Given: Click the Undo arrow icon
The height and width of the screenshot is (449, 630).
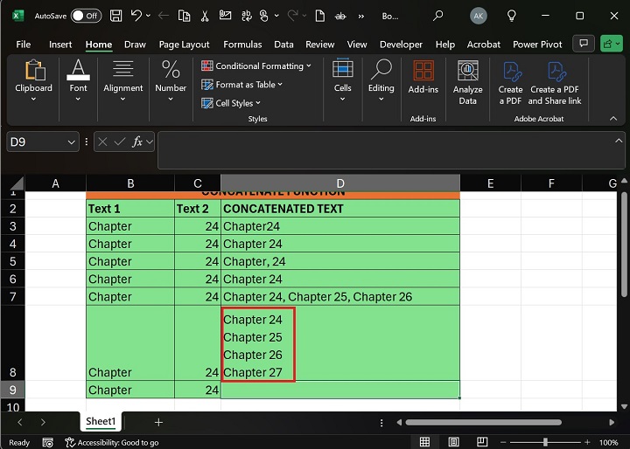Looking at the screenshot, I should (136, 16).
